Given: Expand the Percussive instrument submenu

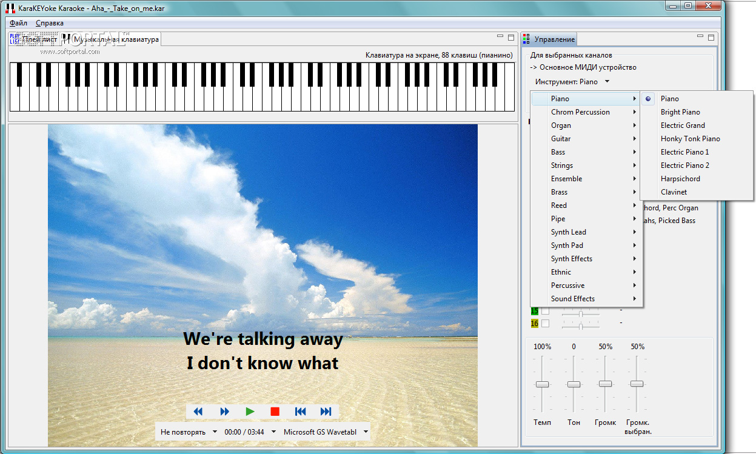Looking at the screenshot, I should 586,285.
